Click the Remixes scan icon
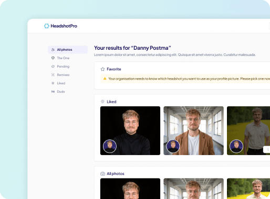The width and height of the screenshot is (270, 199). (x=53, y=75)
